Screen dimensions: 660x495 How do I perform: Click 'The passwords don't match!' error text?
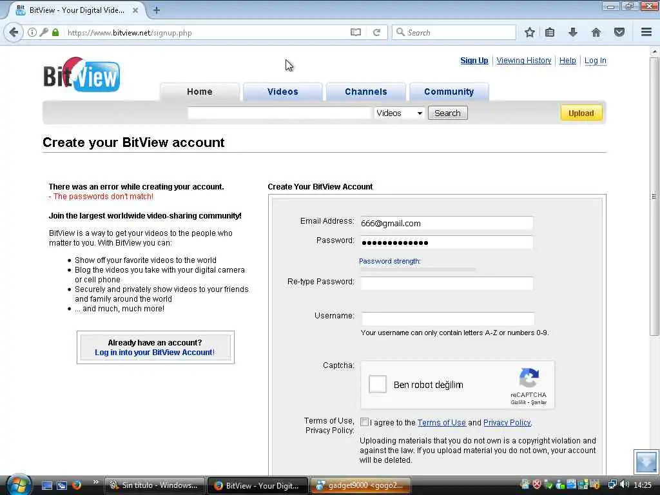[x=103, y=197]
